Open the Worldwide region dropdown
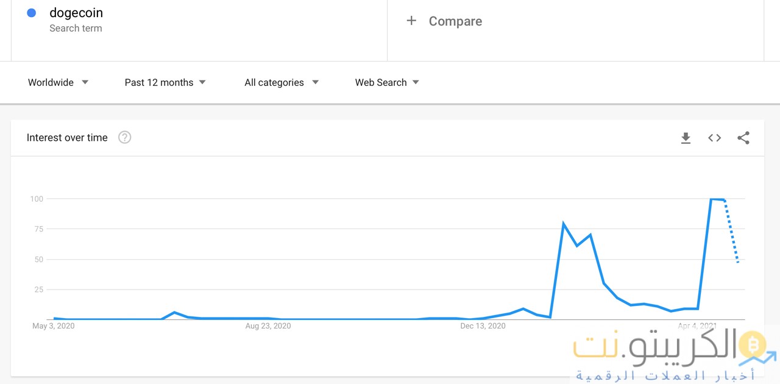 tap(58, 82)
